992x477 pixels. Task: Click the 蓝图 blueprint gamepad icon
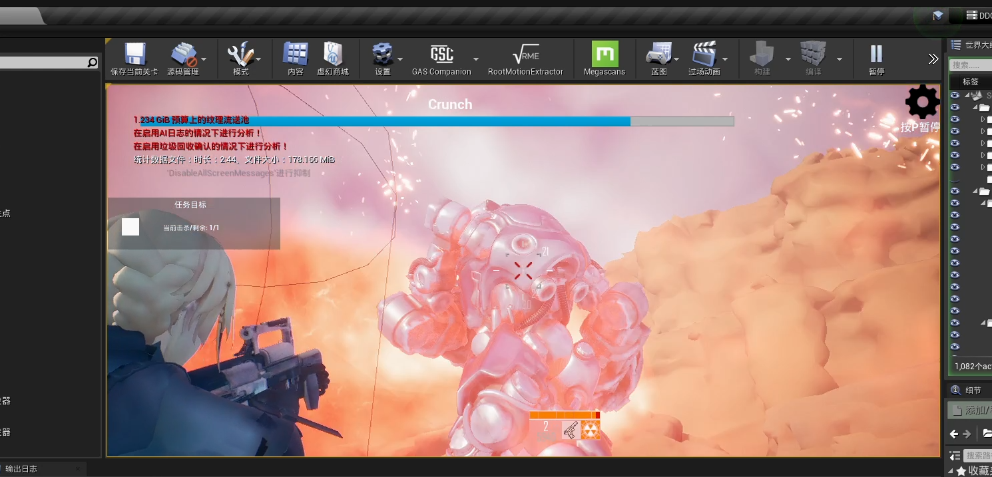tap(659, 54)
